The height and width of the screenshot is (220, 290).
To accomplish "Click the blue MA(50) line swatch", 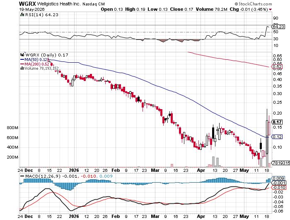I will pos(22,60).
